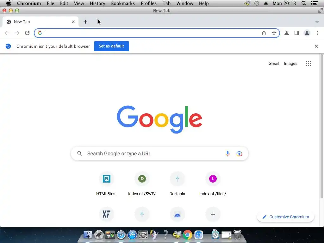Open System Preferences from the Dock
This screenshot has width=324, height=243.
pos(143,235)
